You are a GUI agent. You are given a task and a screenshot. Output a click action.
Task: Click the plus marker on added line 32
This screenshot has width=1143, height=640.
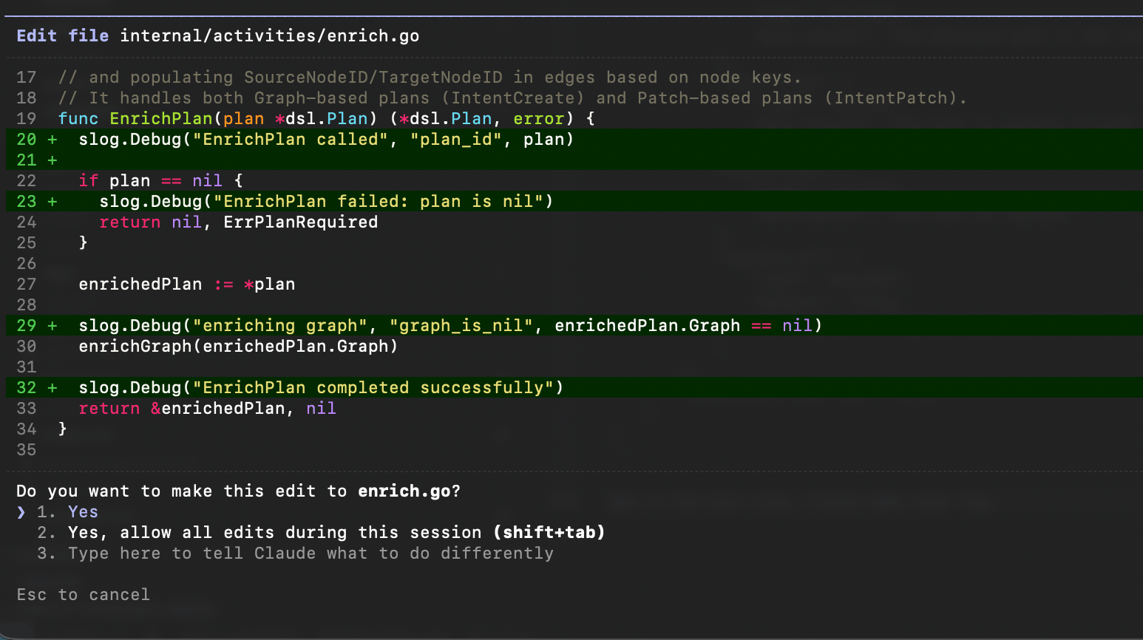pos(52,387)
